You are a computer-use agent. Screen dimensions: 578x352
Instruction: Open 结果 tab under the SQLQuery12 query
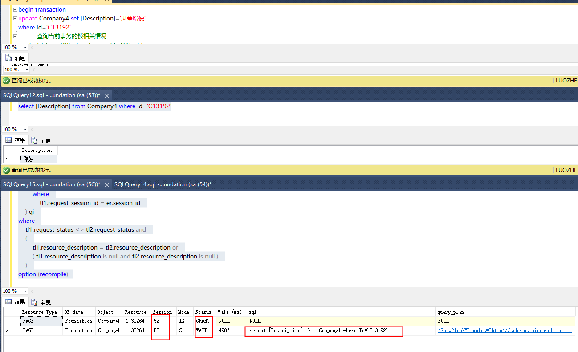point(16,140)
